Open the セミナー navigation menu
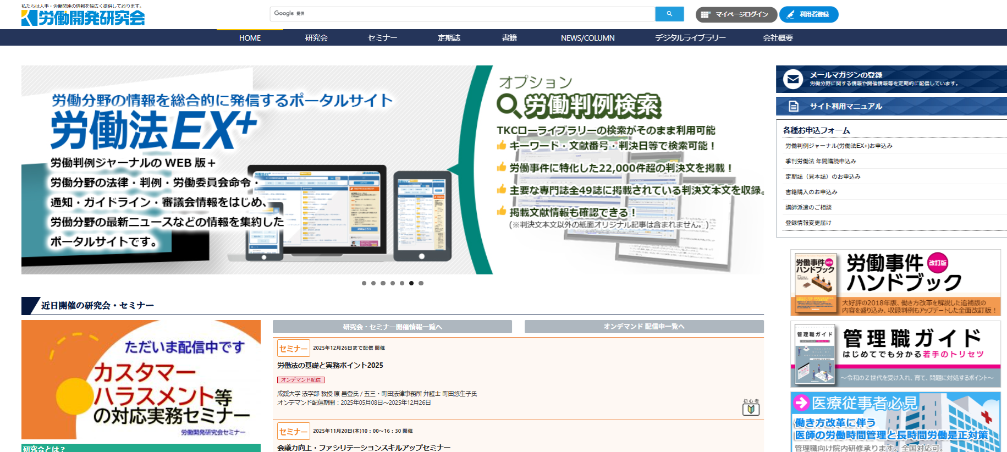The image size is (1007, 452). pyautogui.click(x=382, y=38)
